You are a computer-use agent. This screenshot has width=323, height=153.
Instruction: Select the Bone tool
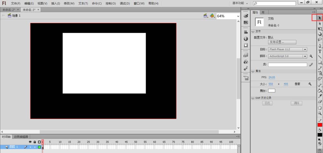[320, 85]
